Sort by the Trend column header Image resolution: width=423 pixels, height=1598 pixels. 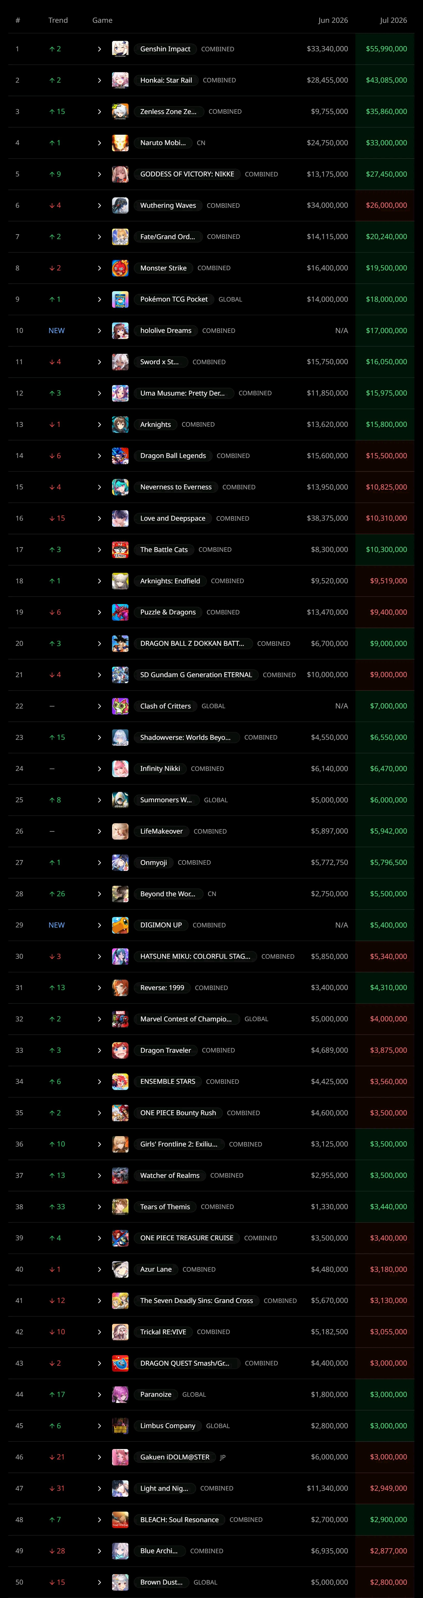tap(58, 20)
